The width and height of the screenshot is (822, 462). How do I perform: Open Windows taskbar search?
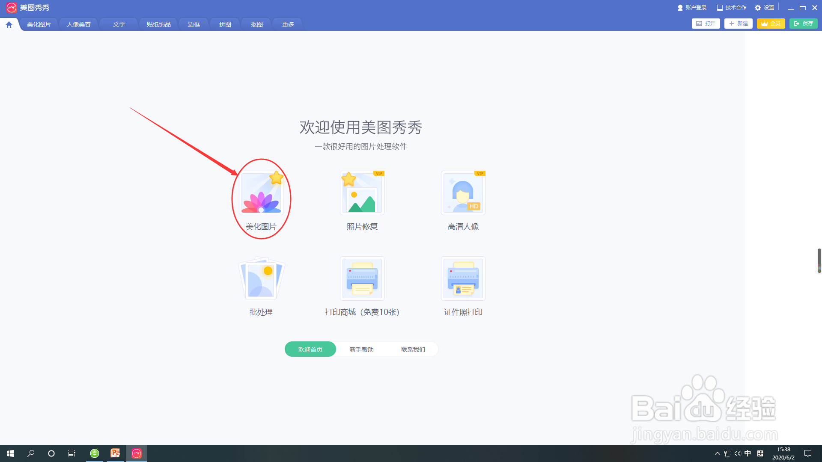click(31, 453)
